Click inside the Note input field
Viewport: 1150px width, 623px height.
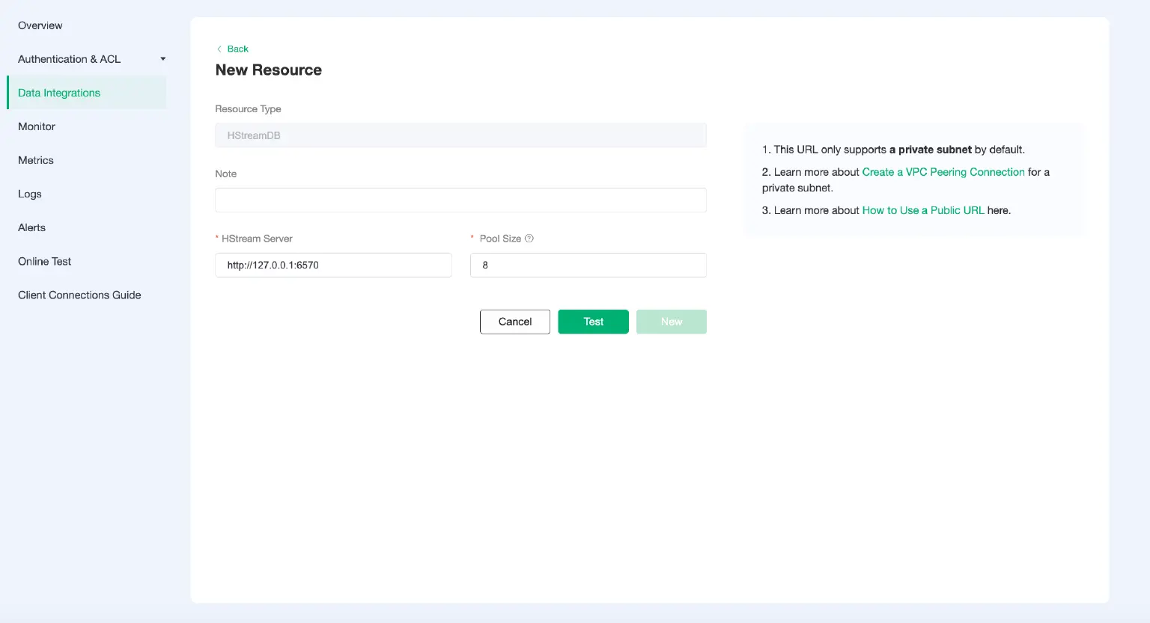(460, 200)
